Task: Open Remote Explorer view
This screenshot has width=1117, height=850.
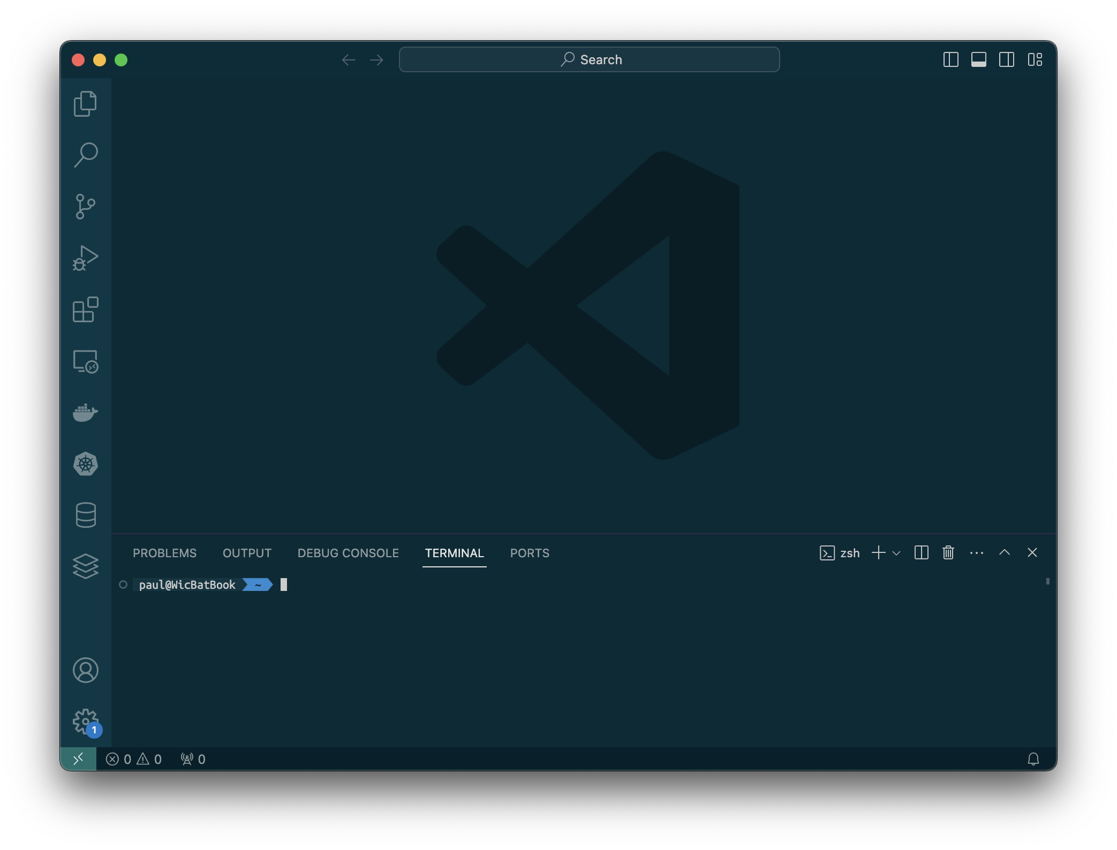Action: tap(85, 361)
